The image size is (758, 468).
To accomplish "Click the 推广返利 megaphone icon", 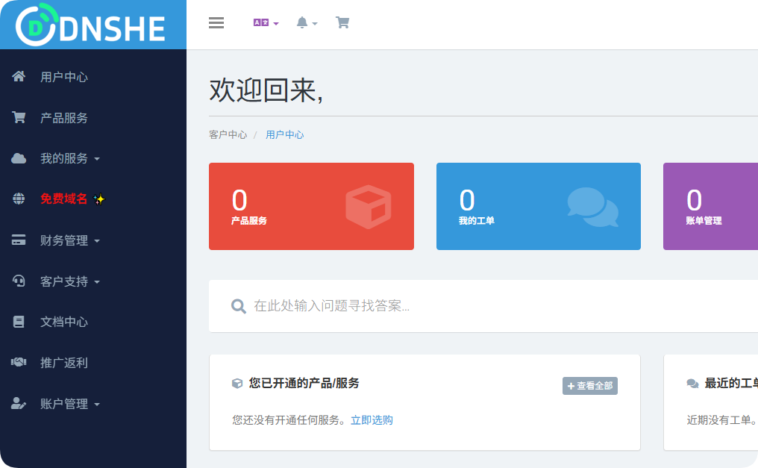I will point(17,363).
